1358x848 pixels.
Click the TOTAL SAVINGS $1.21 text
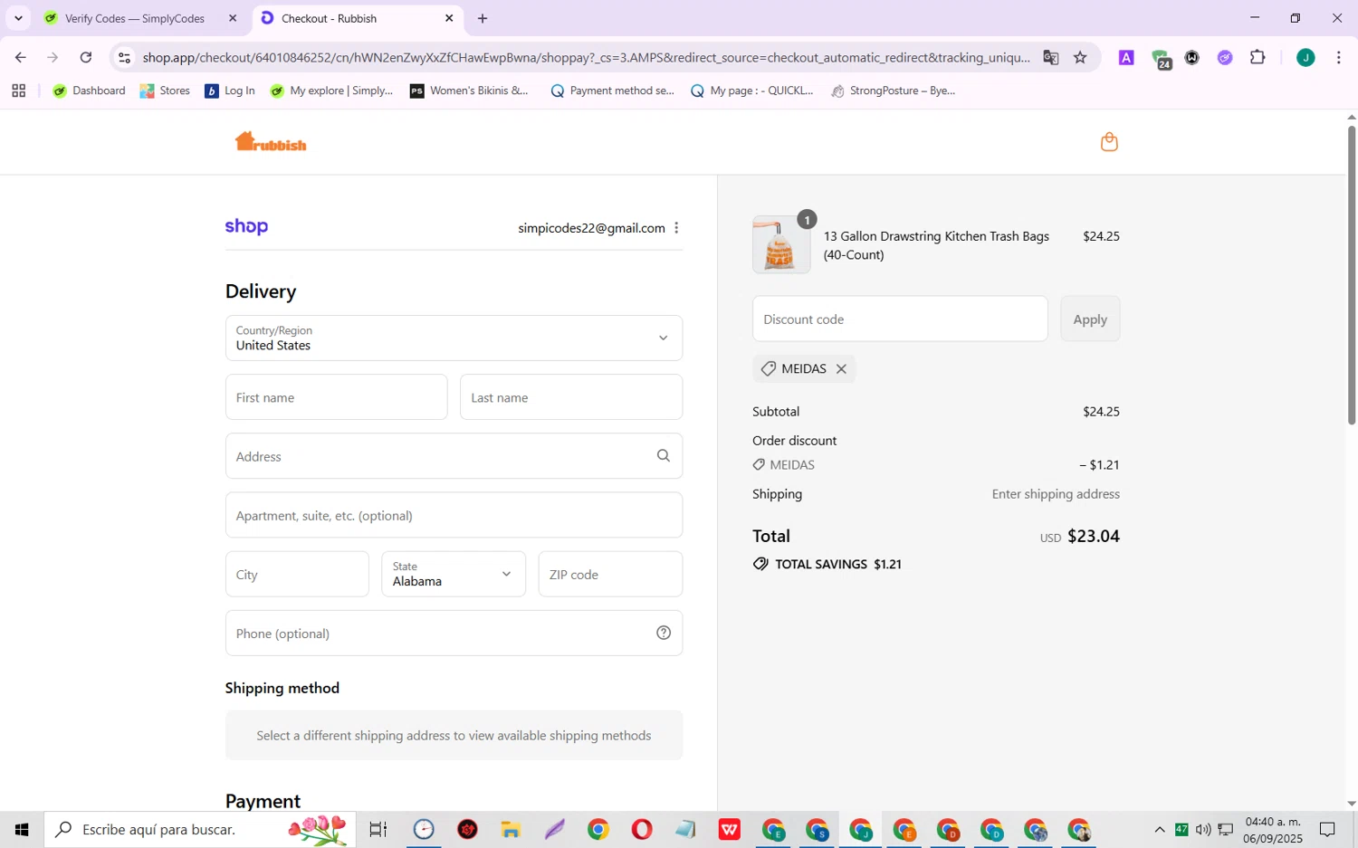pyautogui.click(x=838, y=565)
